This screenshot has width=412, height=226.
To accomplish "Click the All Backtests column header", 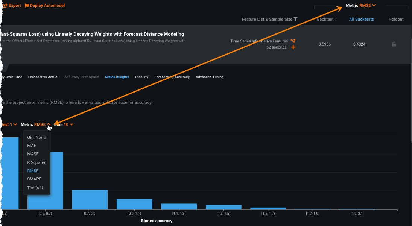I will (x=361, y=19).
